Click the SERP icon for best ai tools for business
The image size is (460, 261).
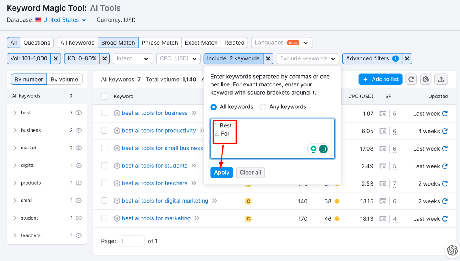[383, 114]
